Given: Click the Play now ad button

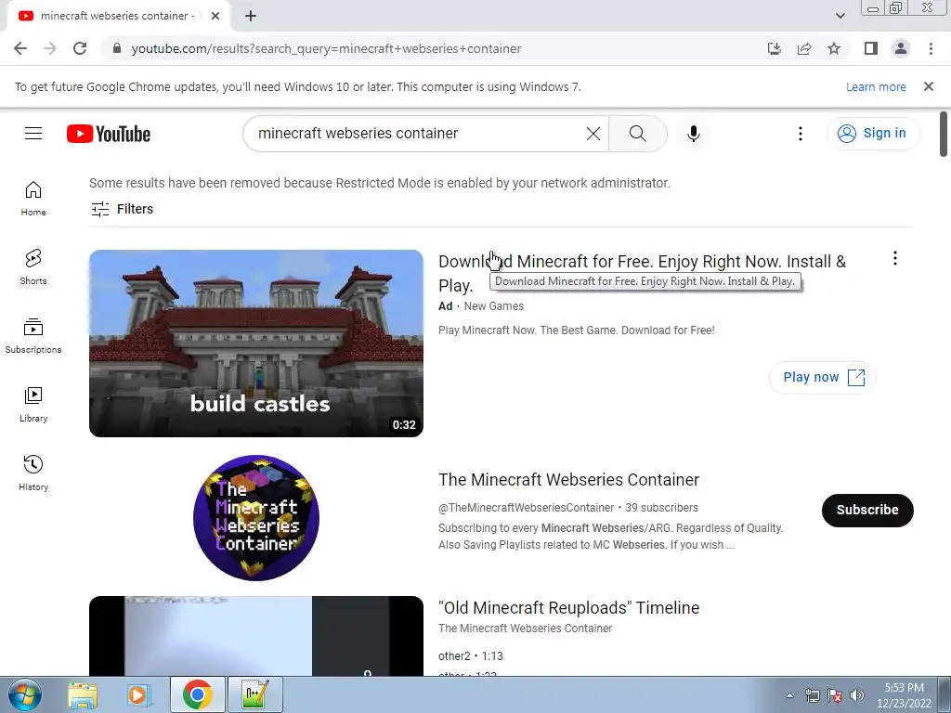Looking at the screenshot, I should [x=823, y=377].
